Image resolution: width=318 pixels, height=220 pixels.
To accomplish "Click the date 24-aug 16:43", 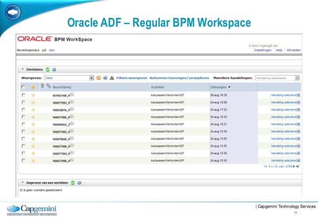I will (218, 117).
